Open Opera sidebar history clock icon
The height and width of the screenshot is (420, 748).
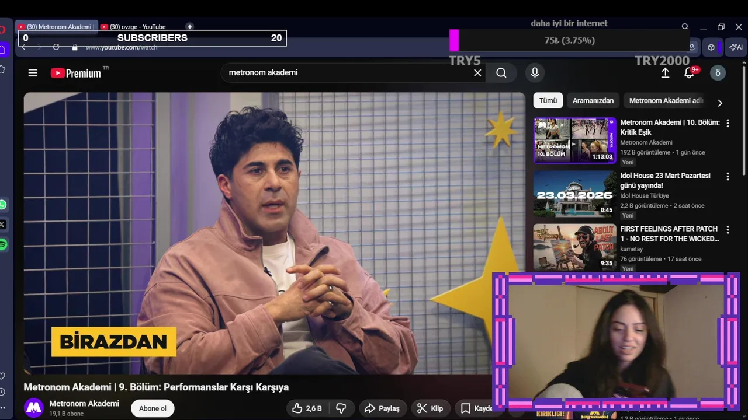tap(2, 391)
